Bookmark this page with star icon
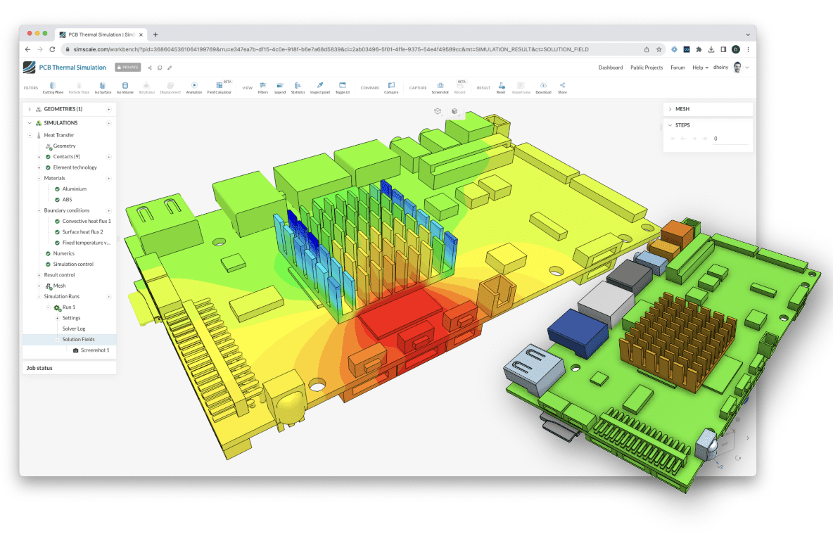The width and height of the screenshot is (833, 560). [659, 49]
